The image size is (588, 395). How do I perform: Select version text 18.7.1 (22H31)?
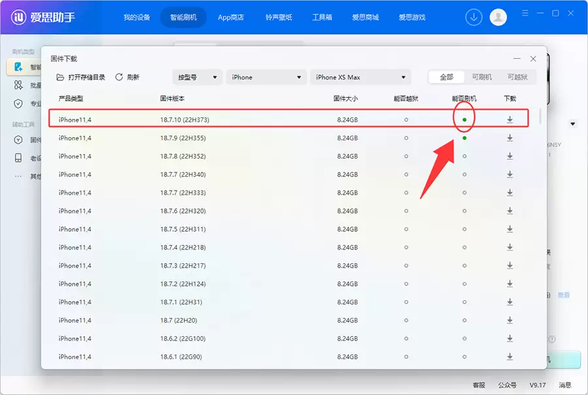[x=181, y=302]
